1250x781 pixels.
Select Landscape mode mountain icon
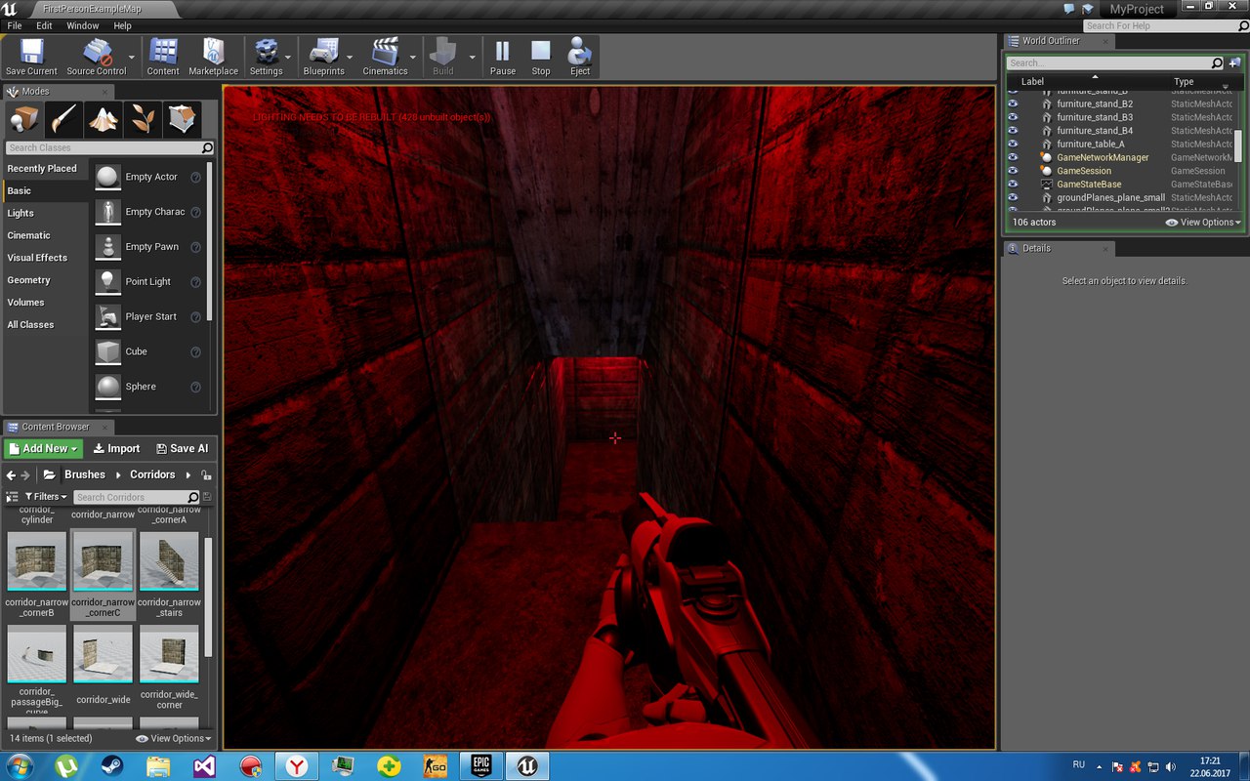tap(104, 120)
